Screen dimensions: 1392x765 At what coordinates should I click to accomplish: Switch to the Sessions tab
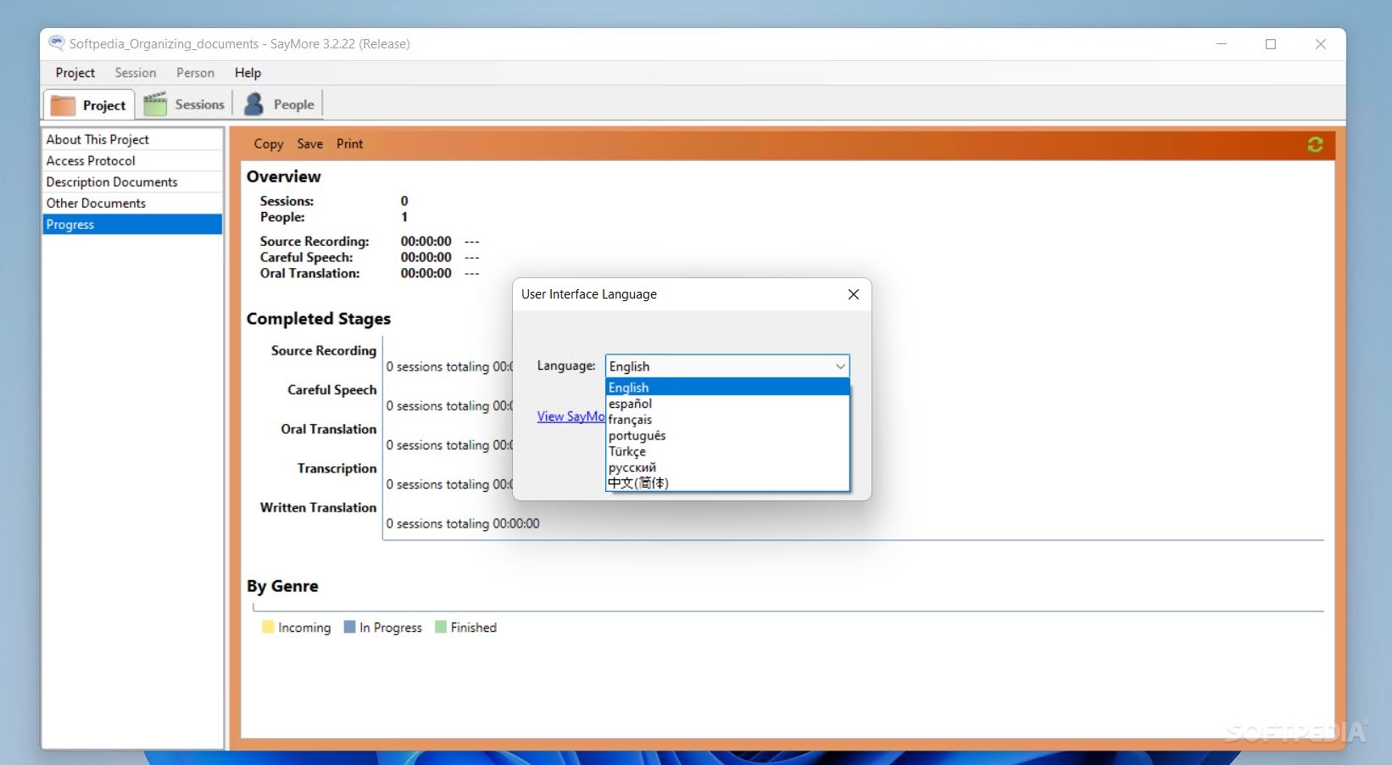click(185, 104)
